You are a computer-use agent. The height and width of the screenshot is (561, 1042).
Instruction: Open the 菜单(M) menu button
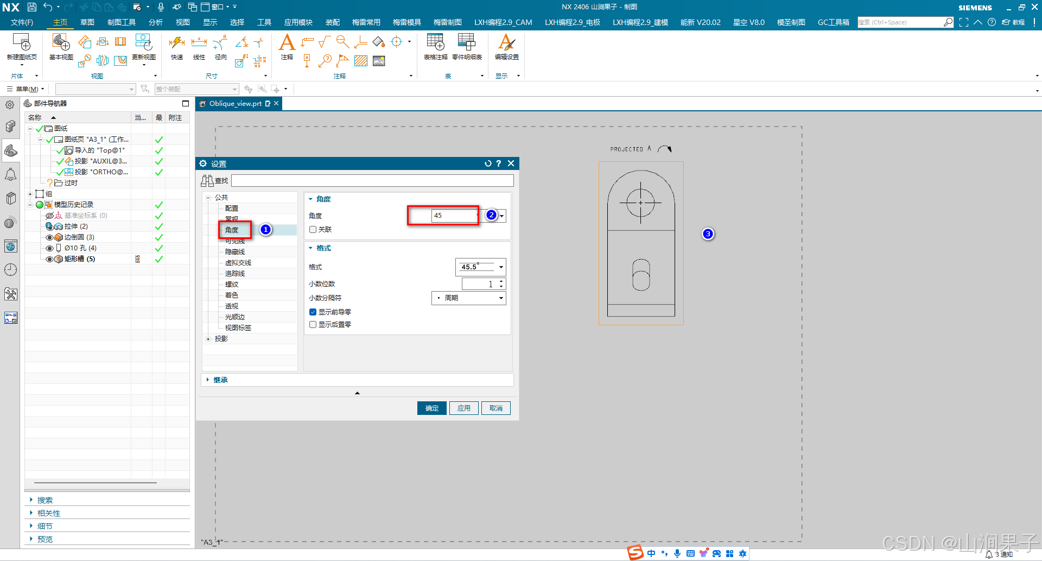coord(26,89)
